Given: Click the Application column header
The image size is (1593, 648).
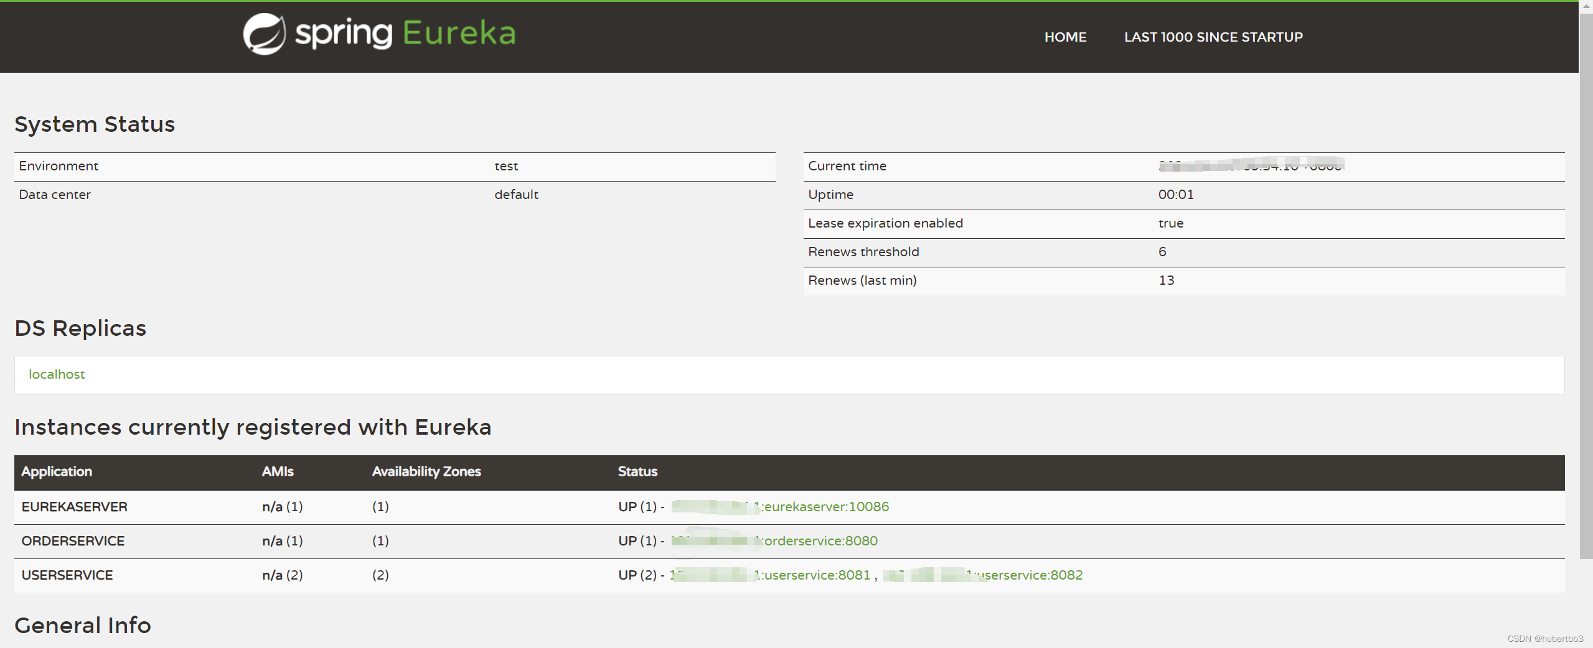Looking at the screenshot, I should click(57, 472).
